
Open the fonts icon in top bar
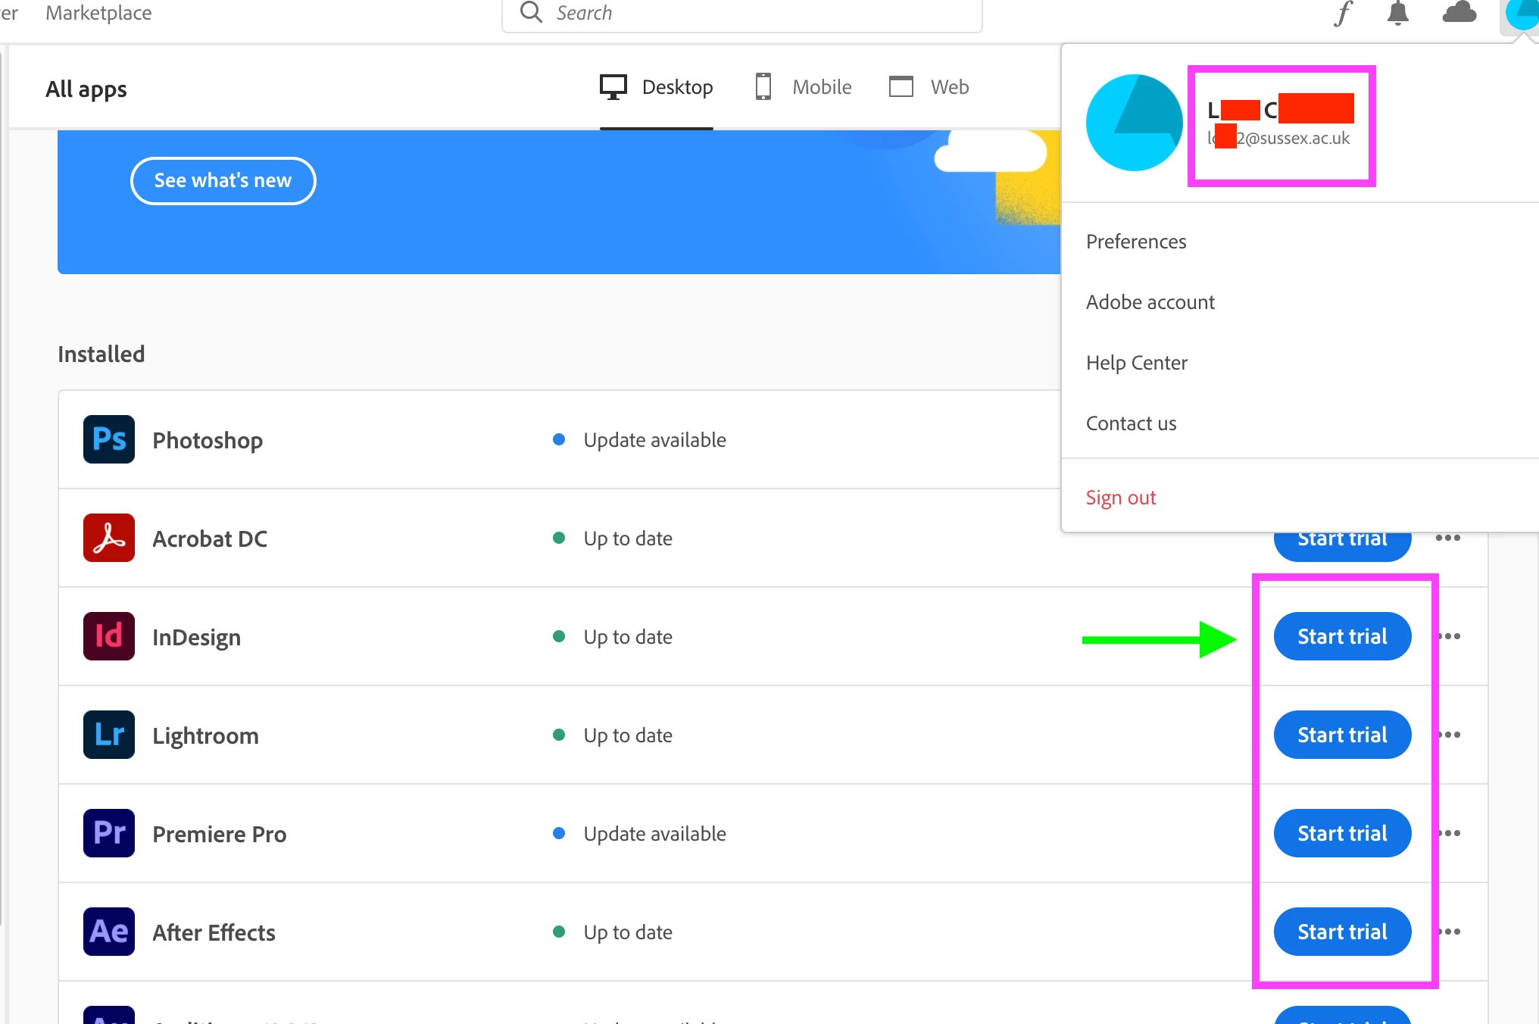click(1343, 14)
